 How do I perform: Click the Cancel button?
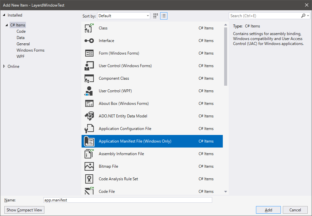click(x=295, y=210)
